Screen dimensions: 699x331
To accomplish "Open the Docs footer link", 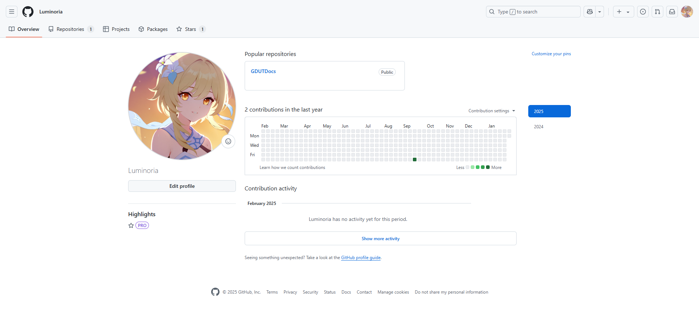I will click(x=346, y=292).
